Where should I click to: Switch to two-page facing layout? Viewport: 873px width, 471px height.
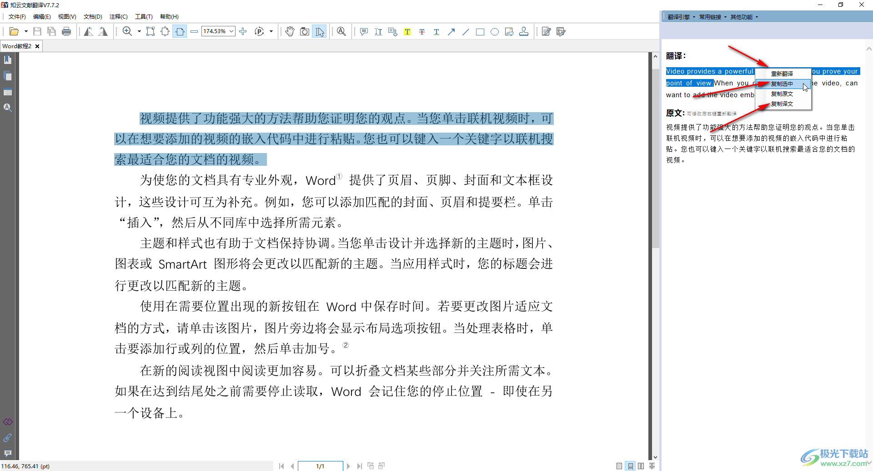(641, 466)
